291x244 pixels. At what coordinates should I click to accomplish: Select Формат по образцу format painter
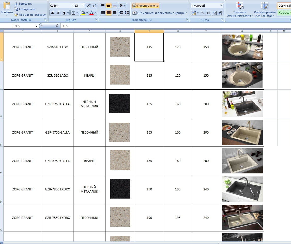(30, 15)
